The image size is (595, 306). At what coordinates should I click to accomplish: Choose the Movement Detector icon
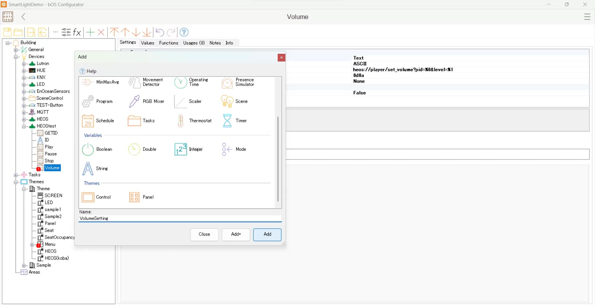[x=134, y=83]
